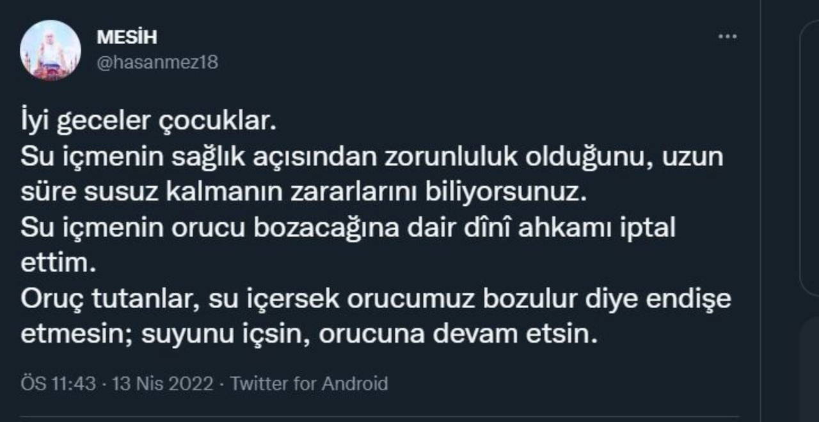
Task: Click the last line starting "etmesin; suyunu içsin"
Action: [x=309, y=334]
